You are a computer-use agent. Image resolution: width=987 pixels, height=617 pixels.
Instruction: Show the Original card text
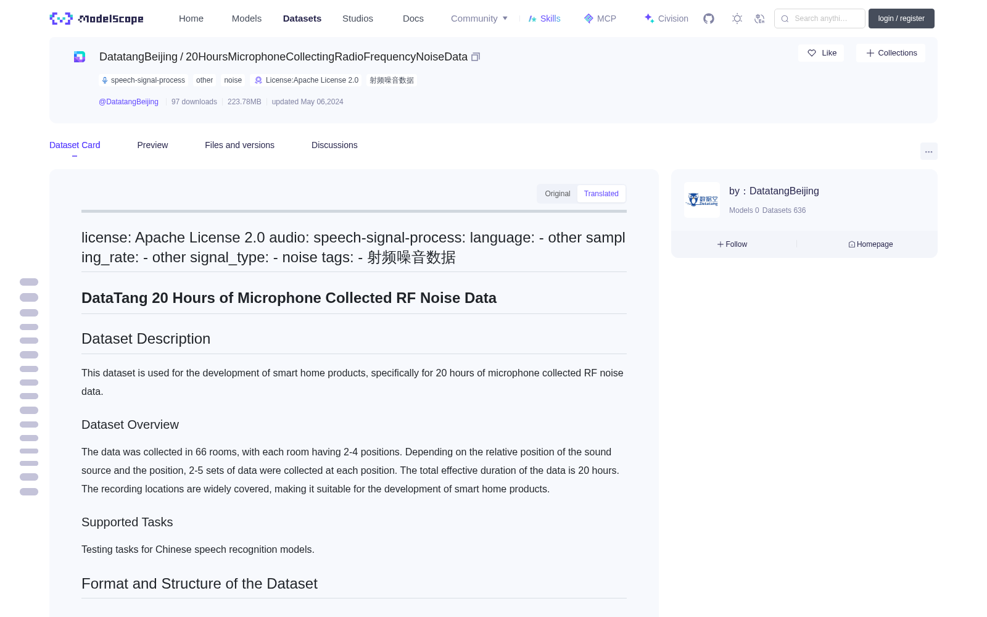tap(558, 194)
